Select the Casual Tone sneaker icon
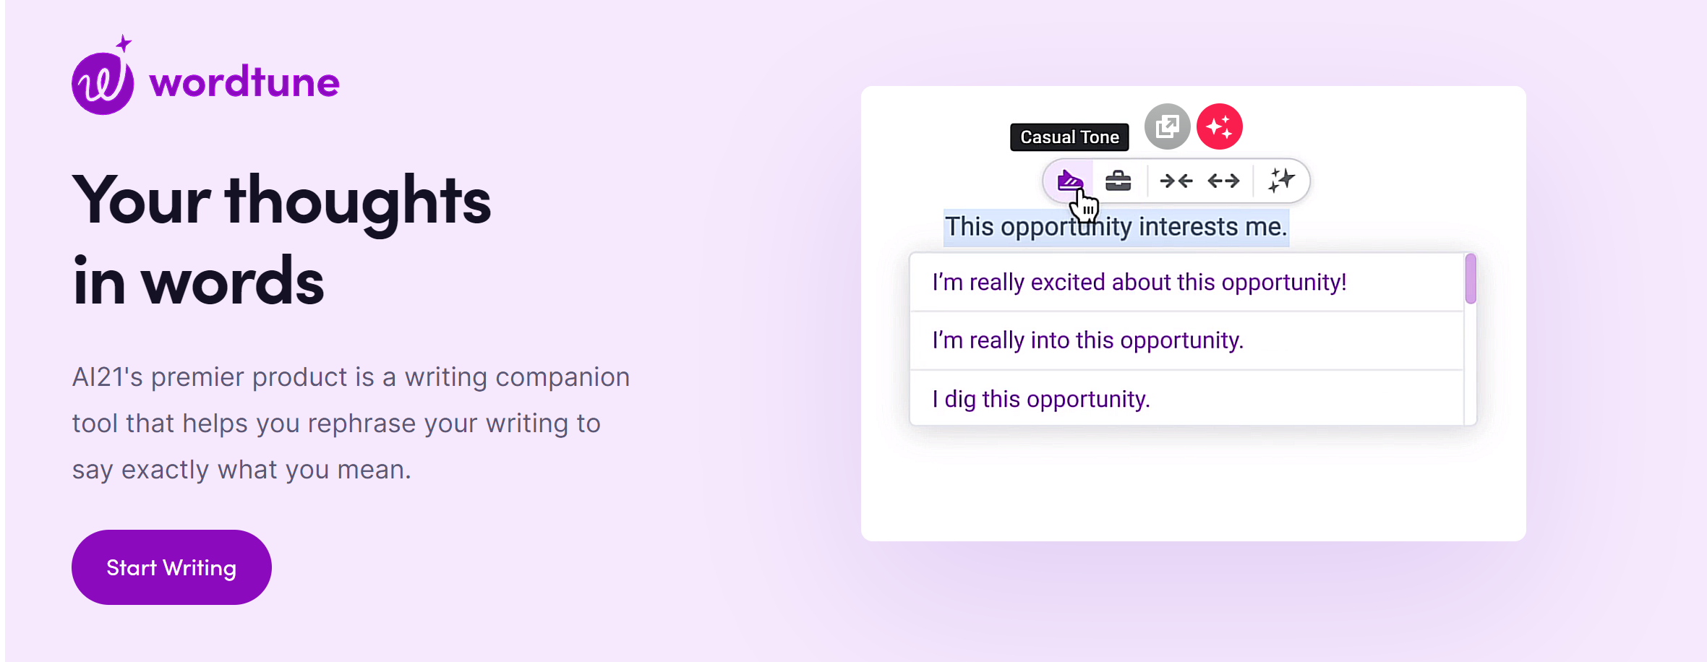 click(1069, 181)
